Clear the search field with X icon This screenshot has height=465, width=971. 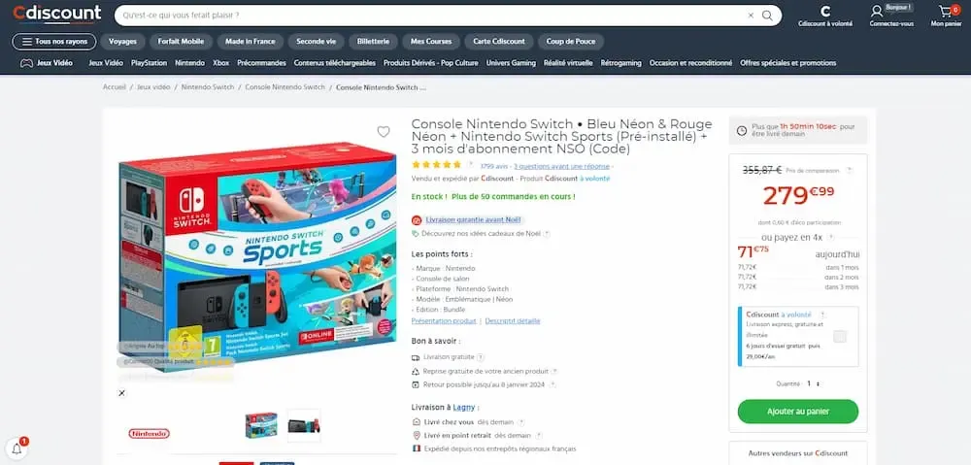point(752,16)
